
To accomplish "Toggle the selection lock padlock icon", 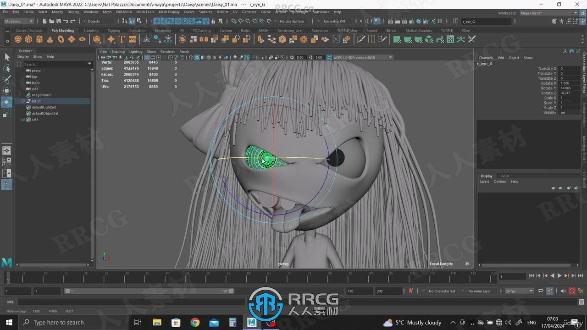I will (213, 21).
